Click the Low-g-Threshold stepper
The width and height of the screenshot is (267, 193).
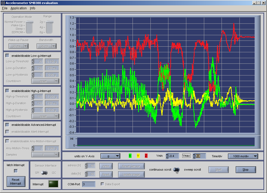click(33, 61)
